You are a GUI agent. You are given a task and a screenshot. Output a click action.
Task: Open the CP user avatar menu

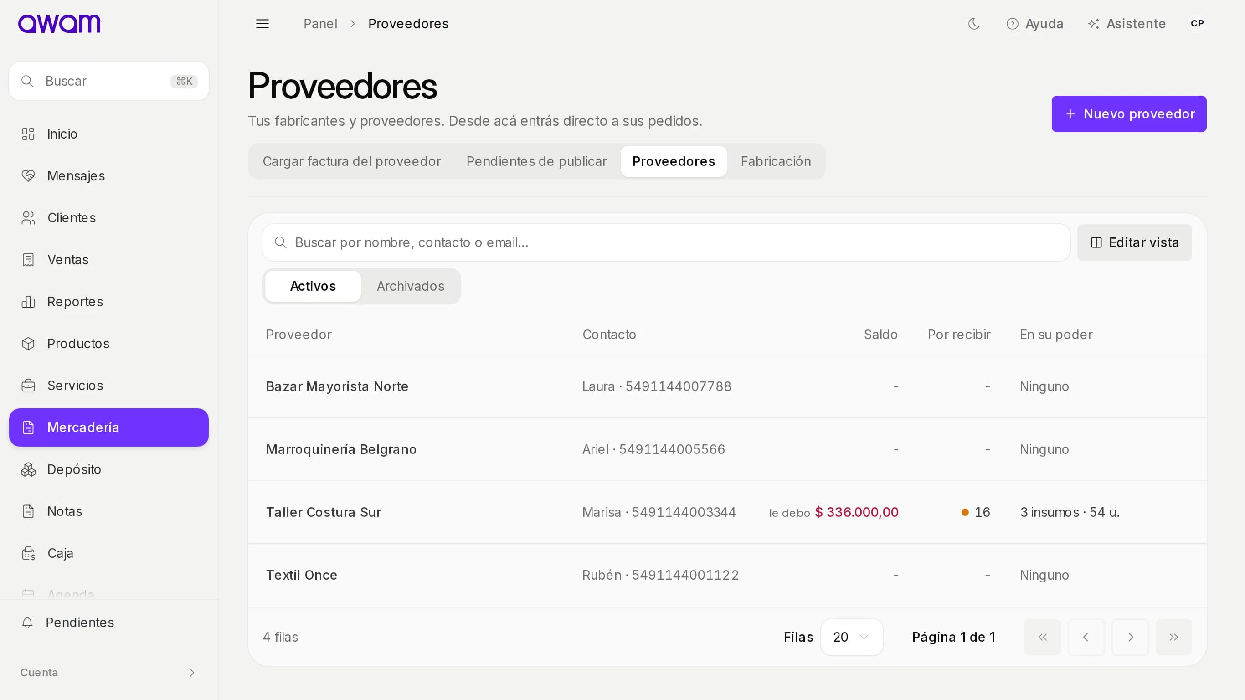click(x=1197, y=24)
